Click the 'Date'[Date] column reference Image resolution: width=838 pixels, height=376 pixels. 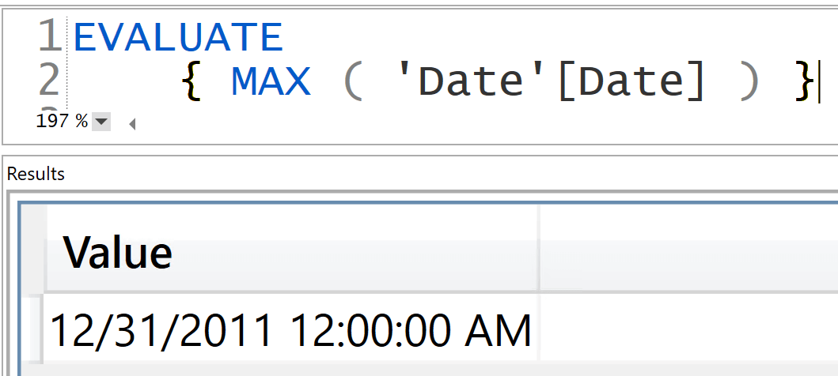point(549,82)
